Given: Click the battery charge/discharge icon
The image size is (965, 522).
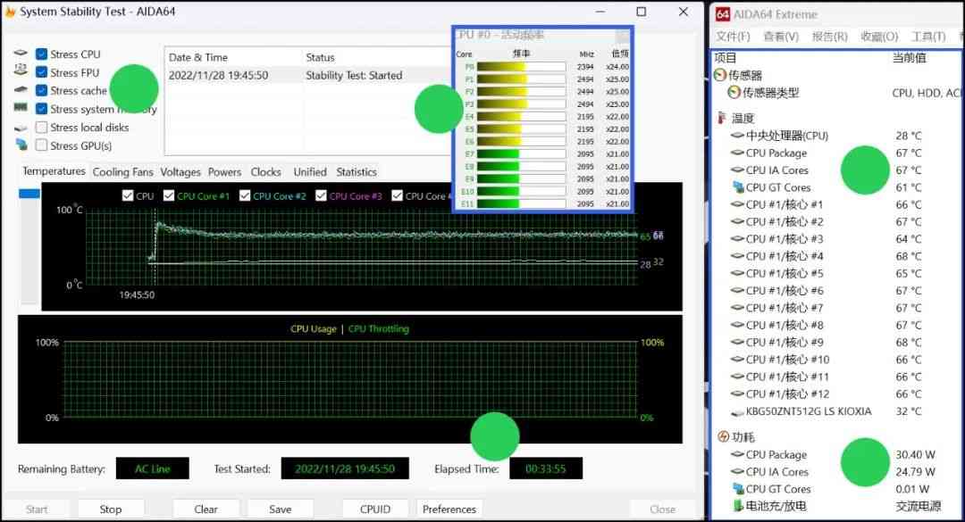Looking at the screenshot, I should 738,506.
